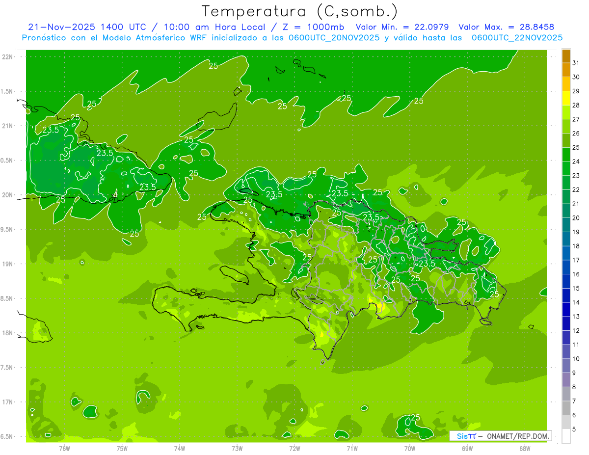Click the 76W longitude axis label
Image resolution: width=589 pixels, height=455 pixels.
coord(64,449)
